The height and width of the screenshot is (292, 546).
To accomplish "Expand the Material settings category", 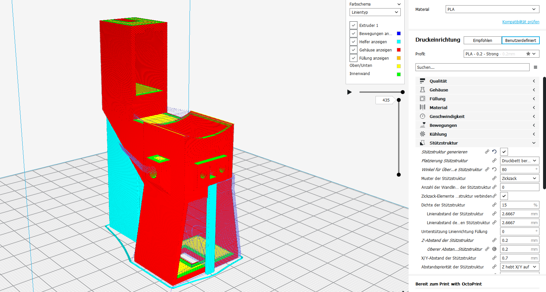I will (477, 107).
